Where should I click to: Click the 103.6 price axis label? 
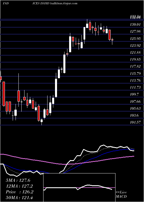134,115
